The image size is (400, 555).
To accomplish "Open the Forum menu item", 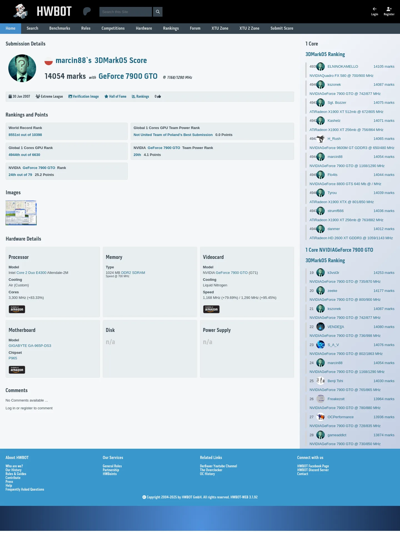I will 195,28.
